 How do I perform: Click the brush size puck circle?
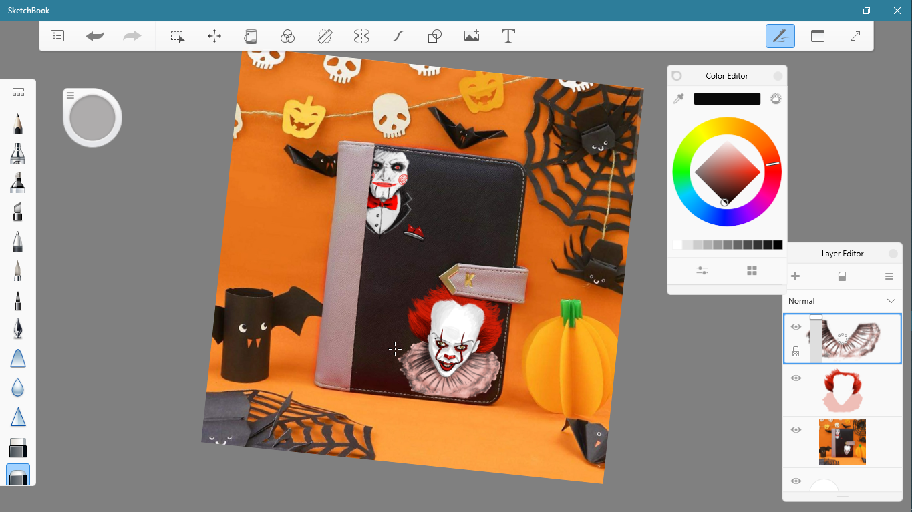click(93, 117)
